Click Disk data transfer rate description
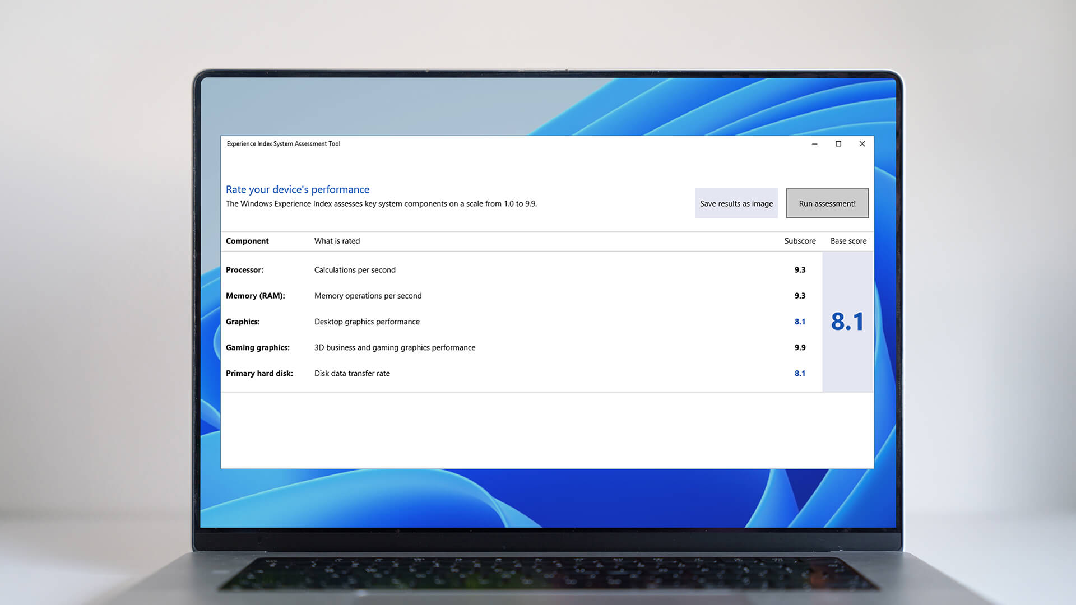 tap(352, 373)
